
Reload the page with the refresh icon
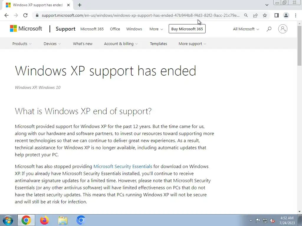[x=25, y=15]
